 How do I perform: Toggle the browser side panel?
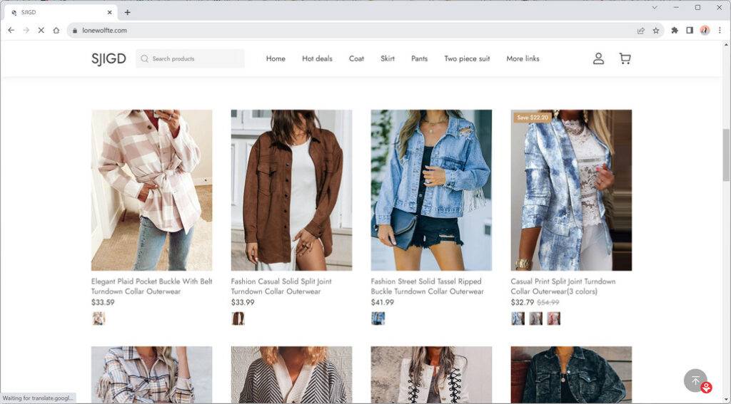click(690, 30)
